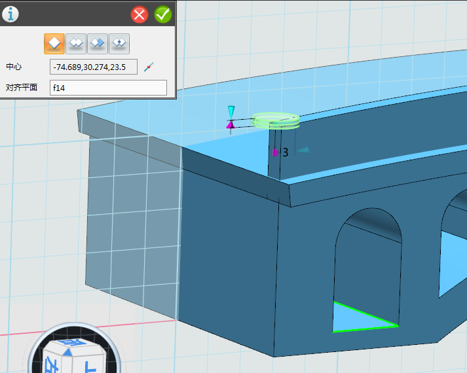
Task: Select the fourth boolean mode icon
Action: coord(119,43)
